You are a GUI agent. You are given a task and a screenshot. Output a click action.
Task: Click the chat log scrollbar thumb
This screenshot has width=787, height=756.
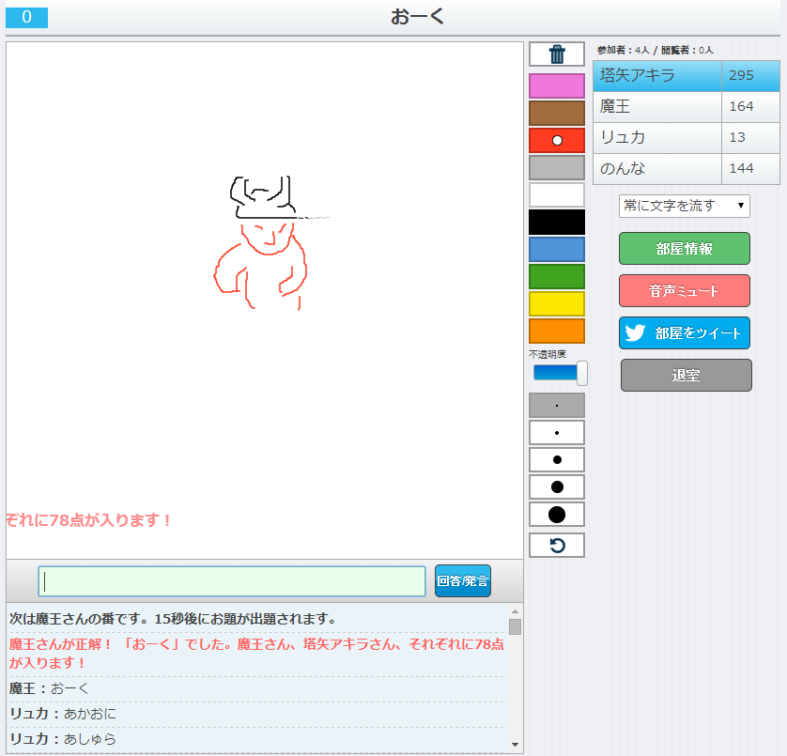(x=515, y=627)
